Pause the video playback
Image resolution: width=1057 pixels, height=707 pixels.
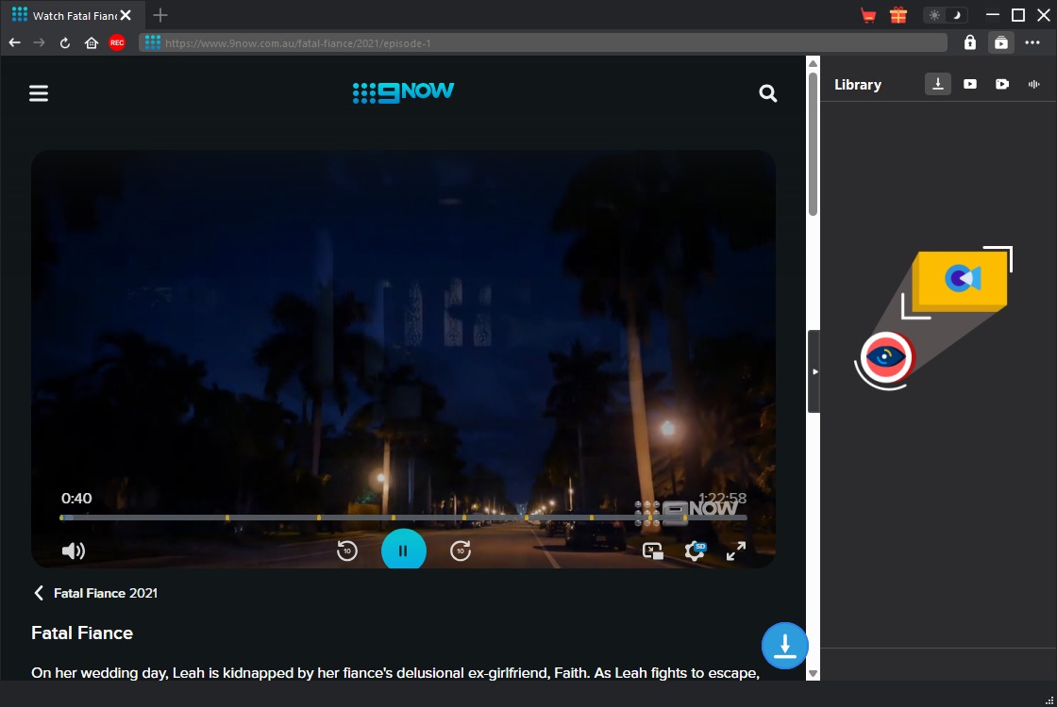coord(404,551)
